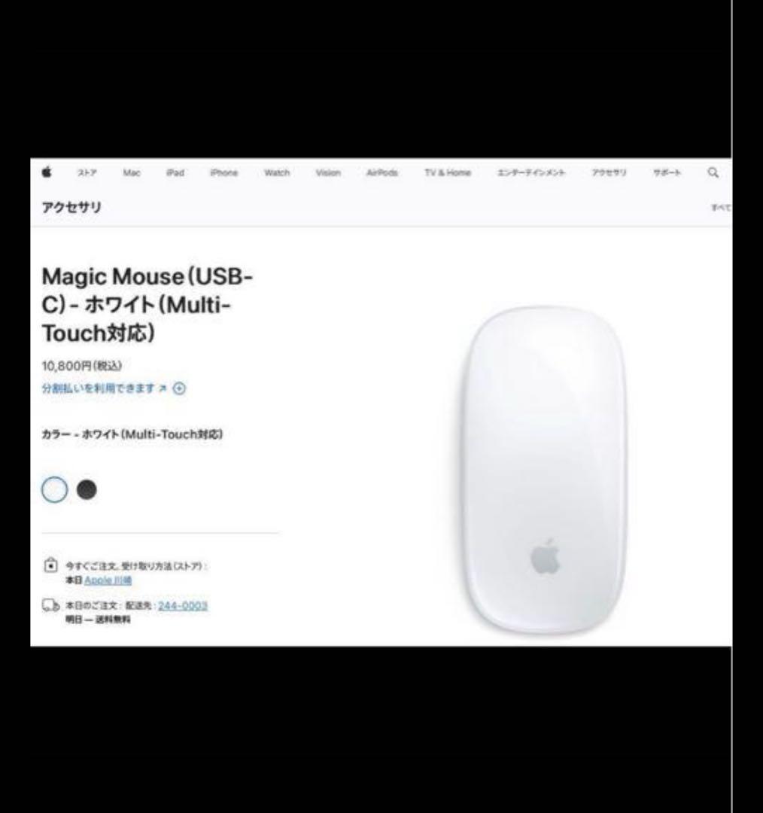This screenshot has width=763, height=813.
Task: Open the Mac menu item
Action: 132,172
